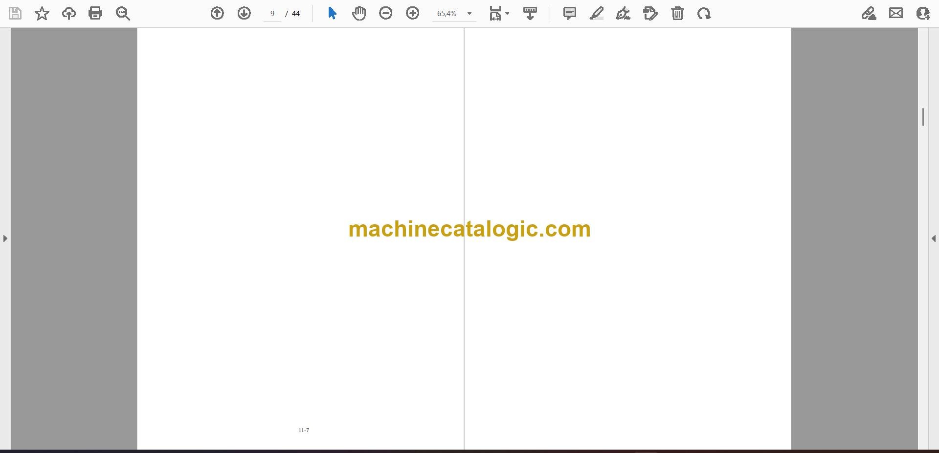
Task: Expand the right tools pane
Action: (x=934, y=238)
